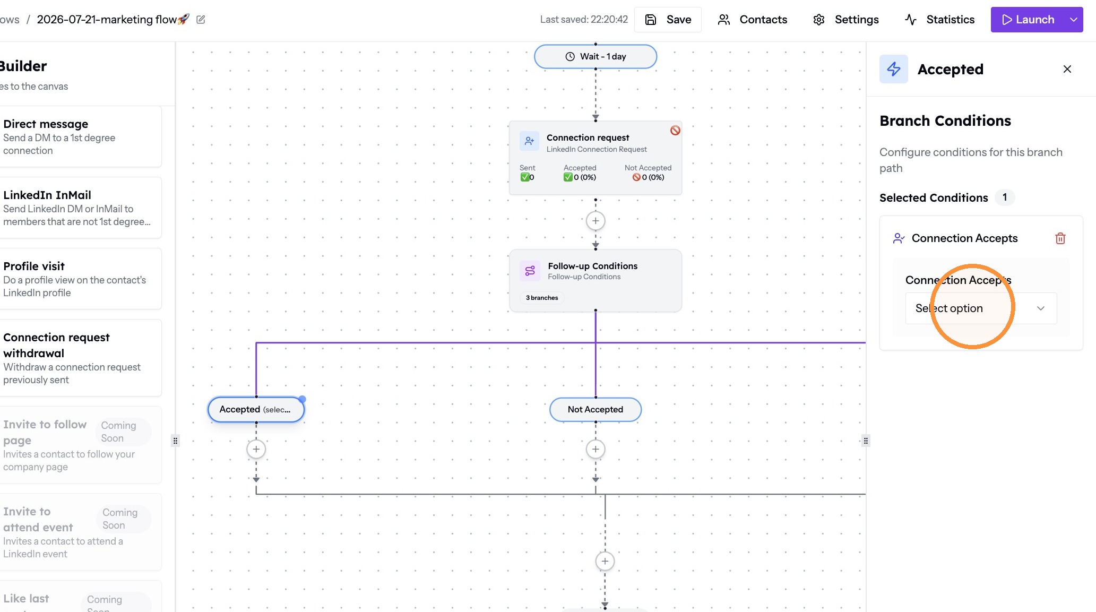Click the Last saved timestamp

[584, 20]
